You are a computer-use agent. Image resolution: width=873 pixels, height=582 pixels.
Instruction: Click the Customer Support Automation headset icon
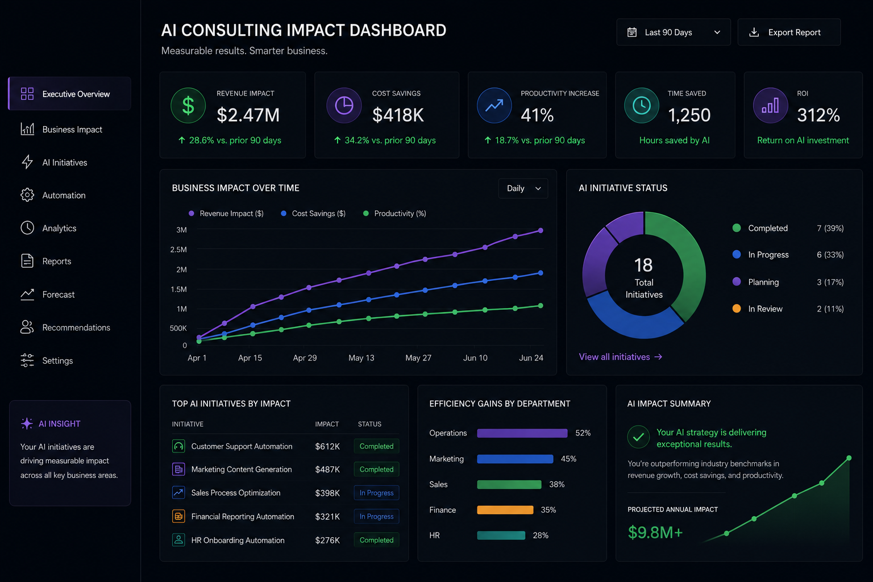coord(178,446)
